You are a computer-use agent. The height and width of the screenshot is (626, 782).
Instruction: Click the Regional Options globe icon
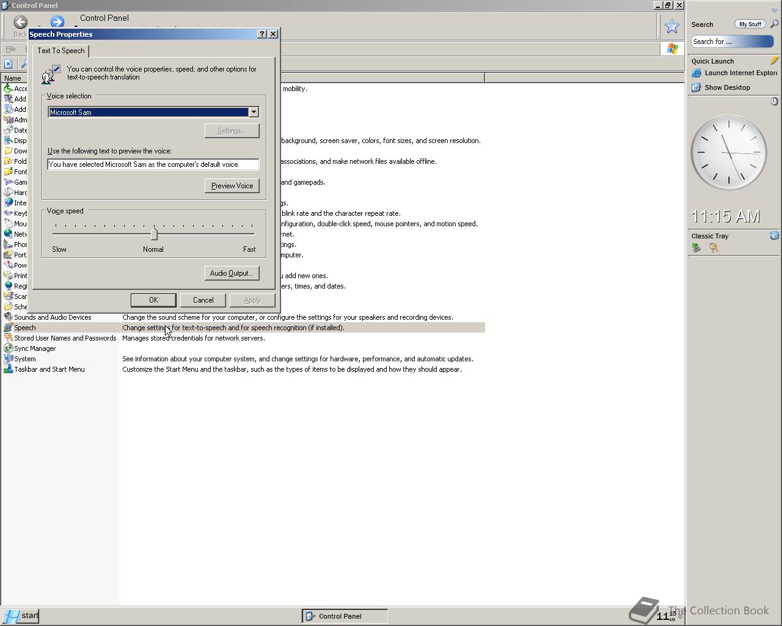coord(9,286)
